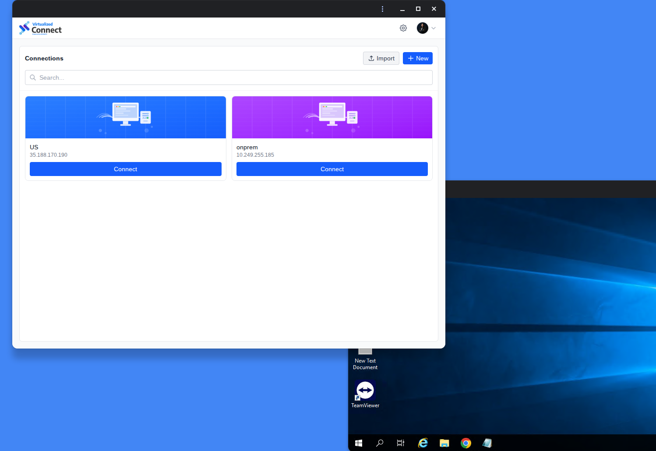Expand the account dropdown chevron
This screenshot has height=451, width=656.
(433, 28)
